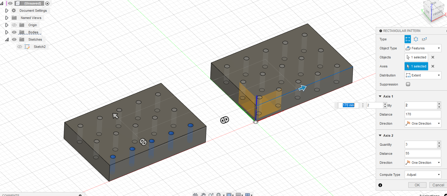
Task: Open the Object Type dropdown
Action: (x=423, y=48)
